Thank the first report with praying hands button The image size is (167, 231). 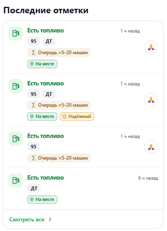pos(151,47)
